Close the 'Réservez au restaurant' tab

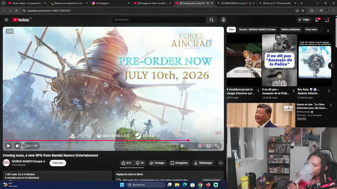pyautogui.click(x=87, y=3)
